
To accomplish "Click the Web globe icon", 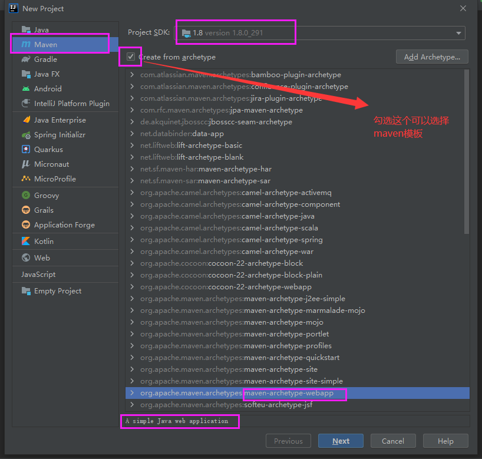I will point(26,257).
